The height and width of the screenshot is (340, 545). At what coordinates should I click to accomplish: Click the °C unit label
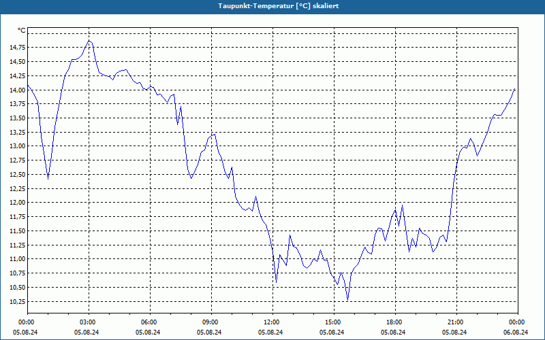(21, 31)
